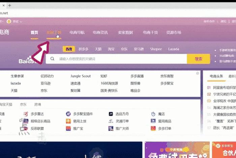The height and width of the screenshot is (158, 236).
Task: Open a new browser tab
Action: click(9, 6)
